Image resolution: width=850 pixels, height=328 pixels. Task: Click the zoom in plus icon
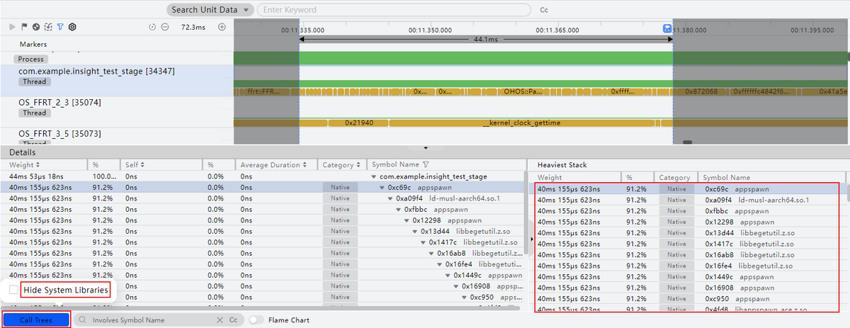pyautogui.click(x=222, y=27)
